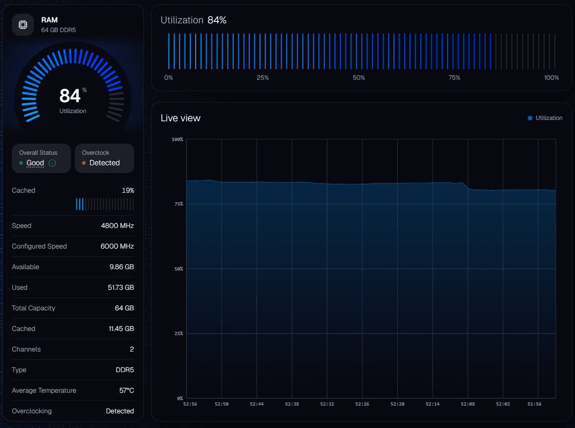Select the 64 GB DDR5 subtitle

[58, 30]
